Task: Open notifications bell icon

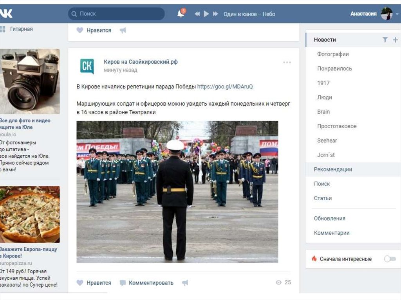Action: coord(181,13)
